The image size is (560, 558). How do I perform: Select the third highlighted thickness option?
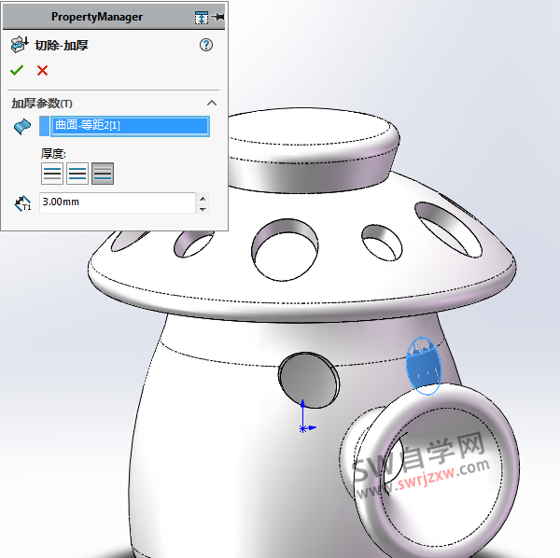pos(103,173)
